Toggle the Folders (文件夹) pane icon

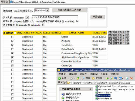click(93, 78)
